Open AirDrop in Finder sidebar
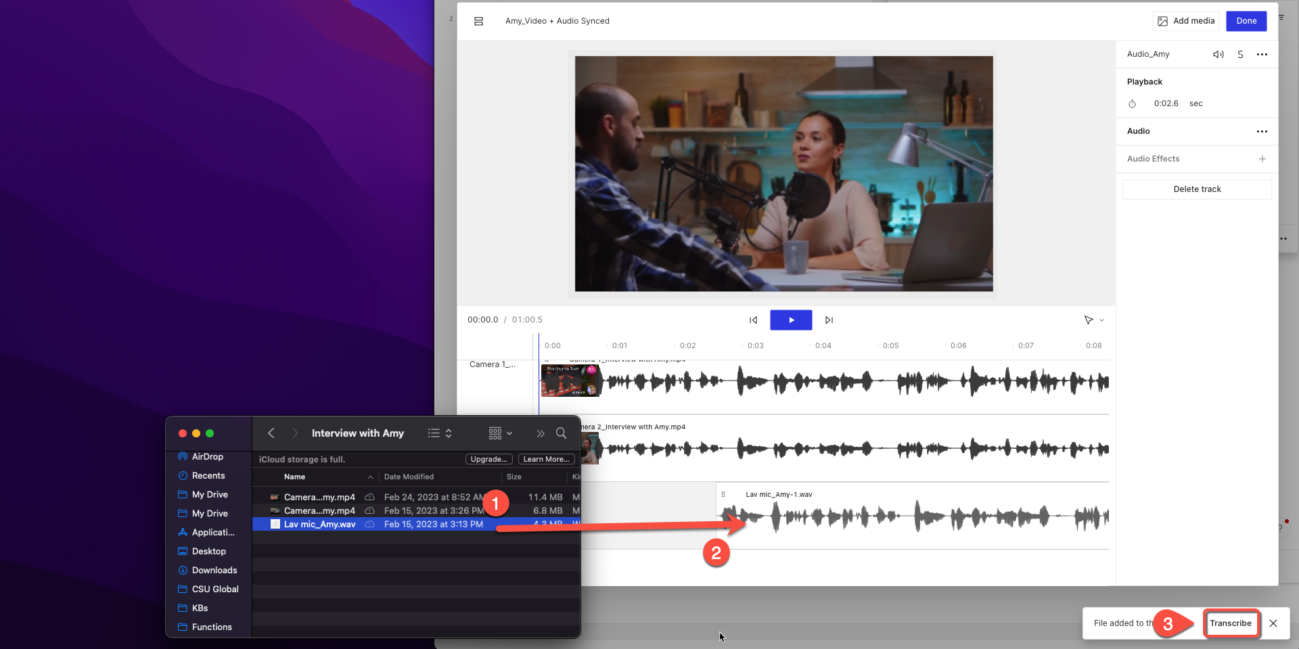Screen dimensions: 1299x649 [207, 456]
